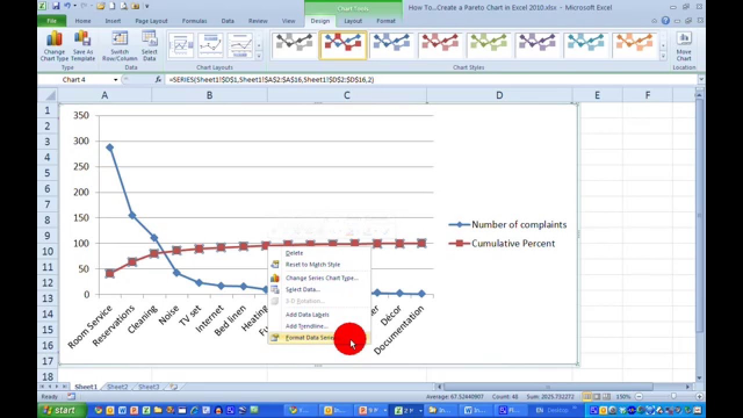Switch to the Review tab
The width and height of the screenshot is (743, 418).
pyautogui.click(x=258, y=21)
